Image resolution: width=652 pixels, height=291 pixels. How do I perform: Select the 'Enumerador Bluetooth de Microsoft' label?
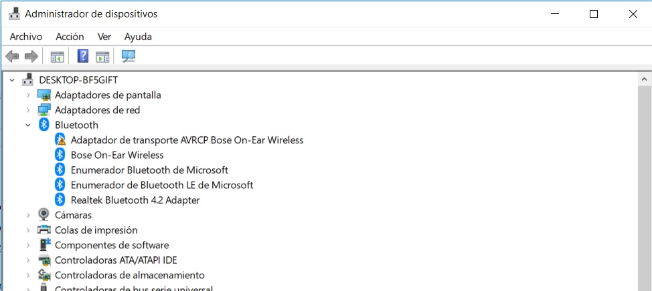(150, 170)
